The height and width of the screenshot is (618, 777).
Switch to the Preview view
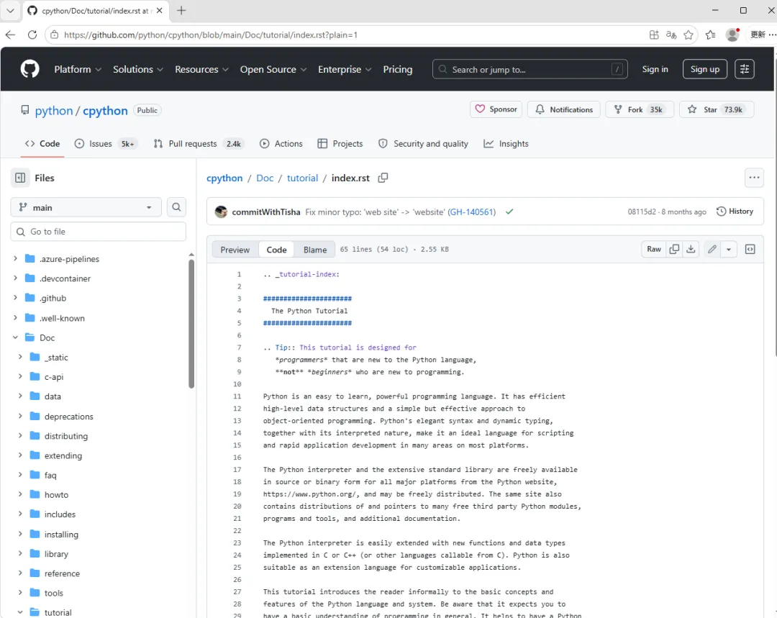pyautogui.click(x=235, y=250)
